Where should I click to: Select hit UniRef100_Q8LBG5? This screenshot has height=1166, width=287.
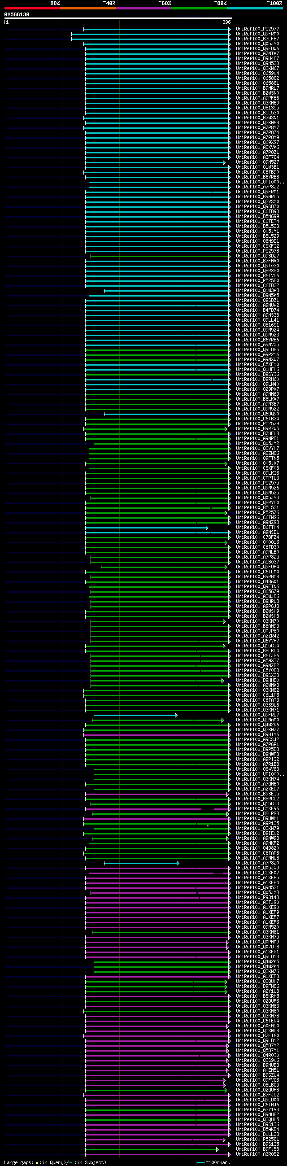[x=257, y=1085]
